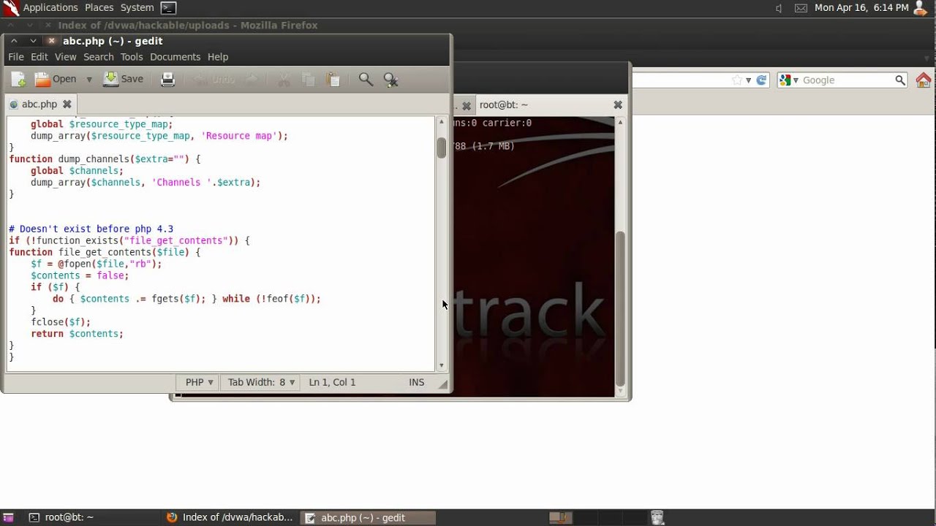
Task: Open the gedit Help menu
Action: coord(218,57)
